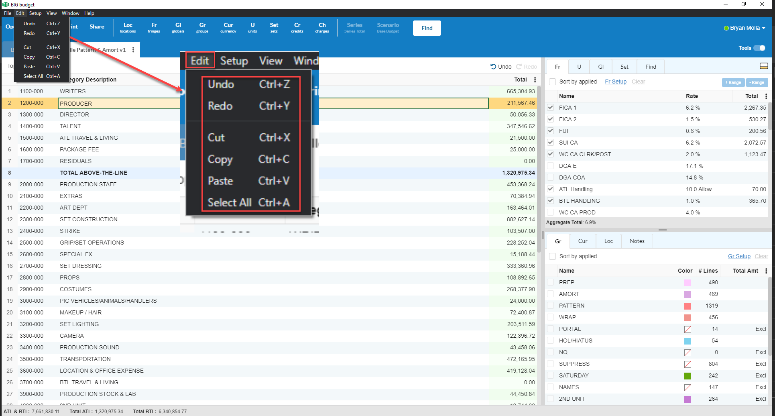This screenshot has height=416, width=775.
Task: Click the HOL/HIATUS blue color swatch
Action: [x=688, y=341]
